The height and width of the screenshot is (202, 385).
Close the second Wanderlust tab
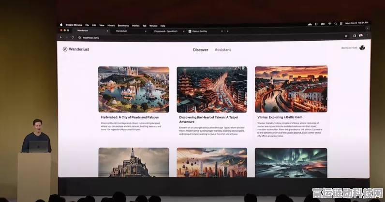pyautogui.click(x=146, y=31)
